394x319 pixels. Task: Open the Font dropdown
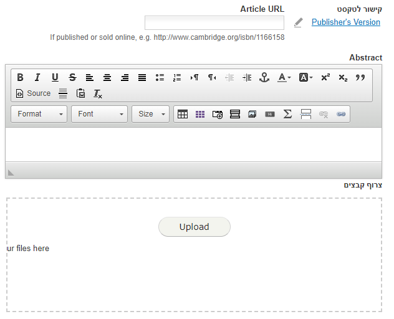tap(100, 114)
